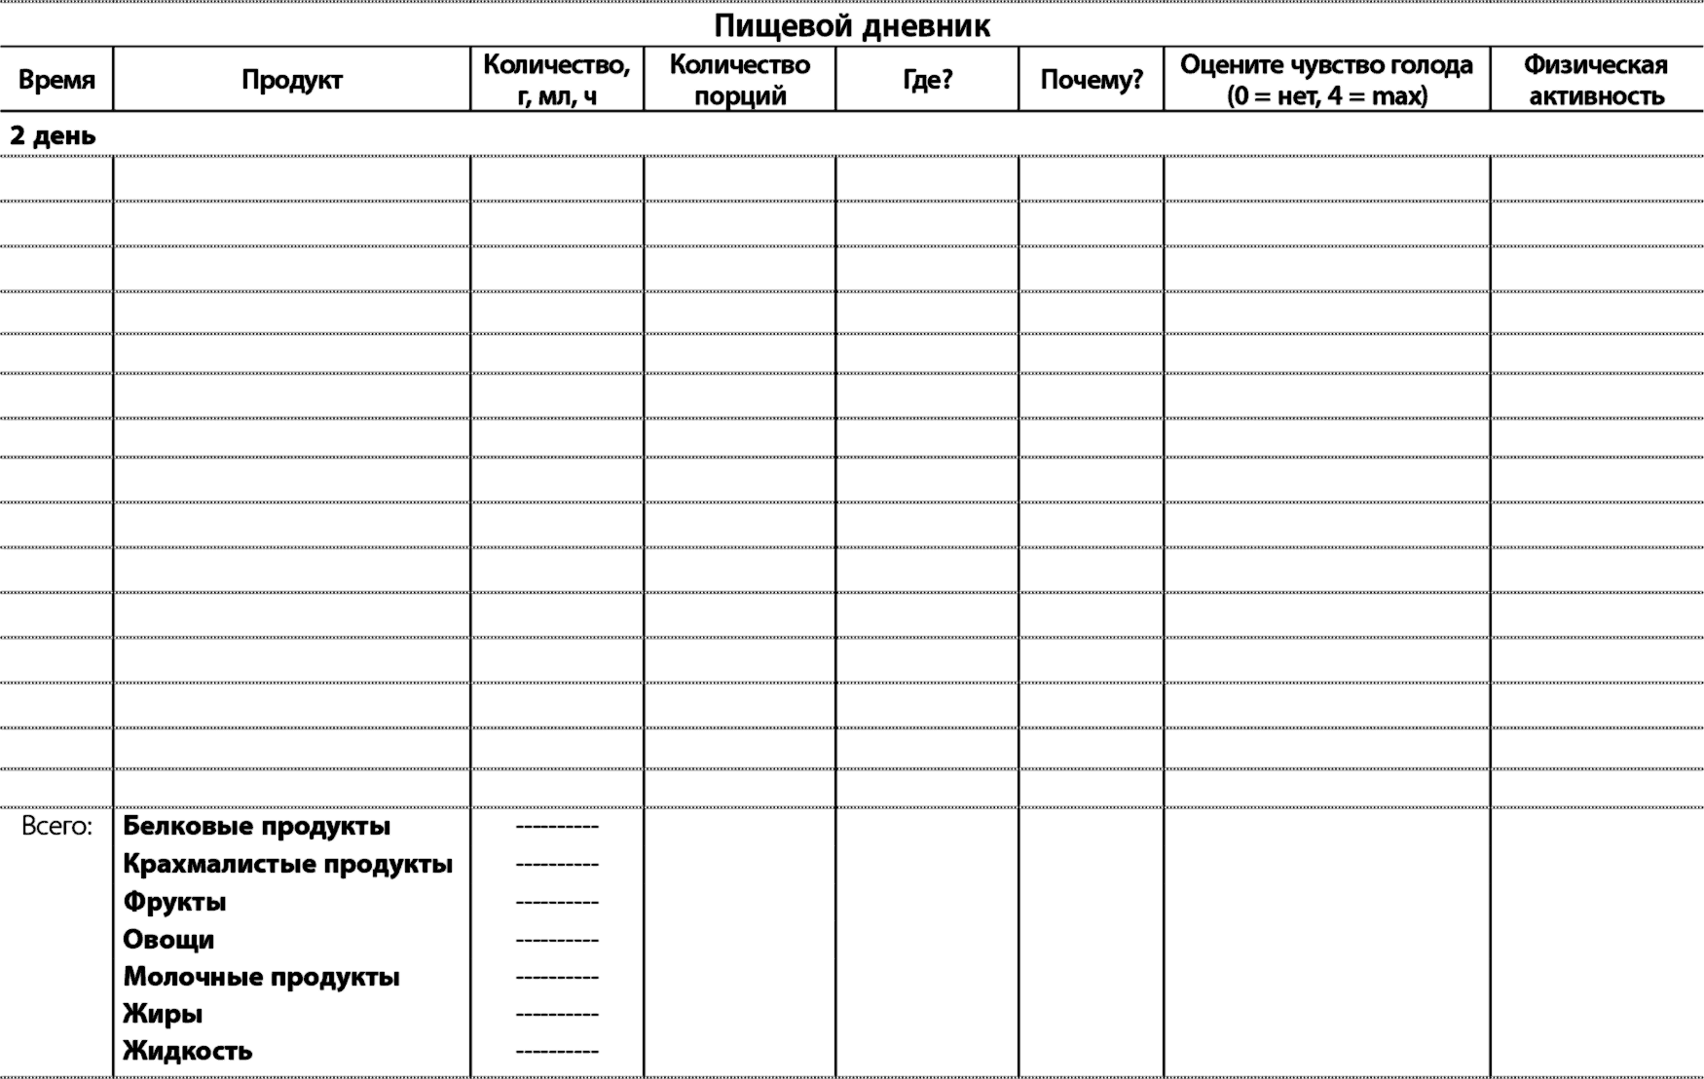This screenshot has height=1079, width=1704.
Task: Click the 'Физическая активность' column header
Action: point(1596,80)
